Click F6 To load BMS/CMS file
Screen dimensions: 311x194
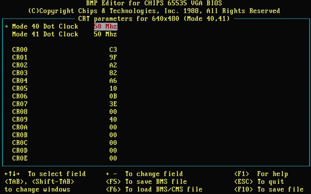(x=154, y=189)
